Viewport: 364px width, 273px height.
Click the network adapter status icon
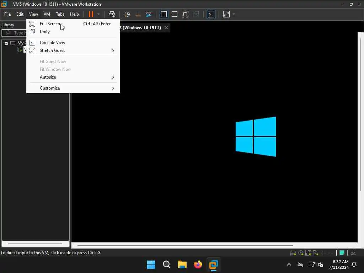(x=316, y=253)
